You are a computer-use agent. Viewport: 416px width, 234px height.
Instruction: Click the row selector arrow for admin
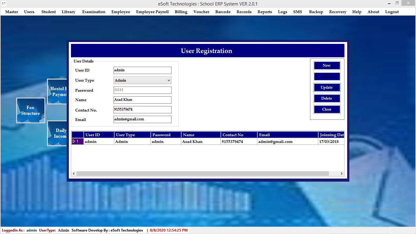coord(74,141)
